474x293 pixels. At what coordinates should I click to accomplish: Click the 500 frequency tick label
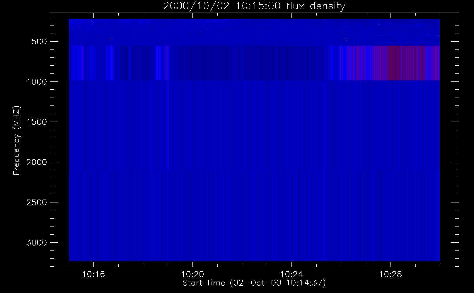39,42
